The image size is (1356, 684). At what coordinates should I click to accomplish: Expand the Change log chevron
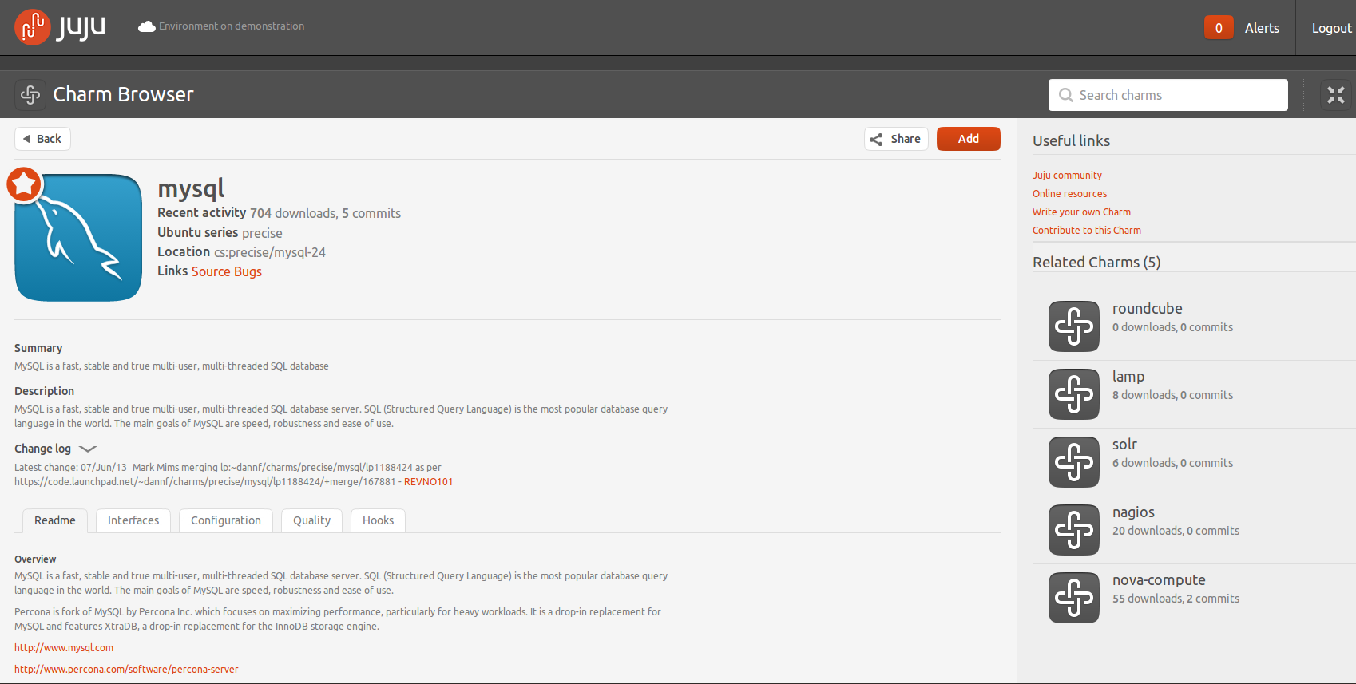coord(88,449)
